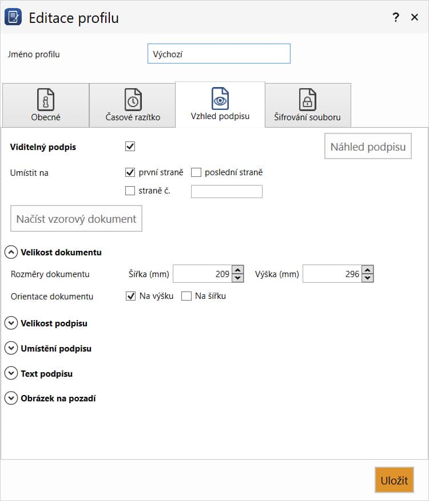The image size is (429, 501).
Task: Switch to Časové razítko clock document icon
Action: (x=133, y=100)
